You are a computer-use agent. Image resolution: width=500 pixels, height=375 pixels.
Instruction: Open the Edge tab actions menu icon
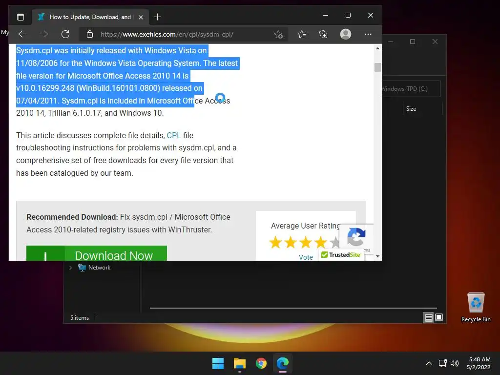tap(21, 17)
